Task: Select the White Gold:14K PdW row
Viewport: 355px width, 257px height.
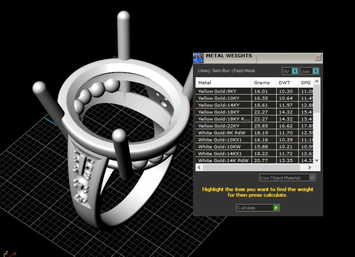Action: coord(254,160)
